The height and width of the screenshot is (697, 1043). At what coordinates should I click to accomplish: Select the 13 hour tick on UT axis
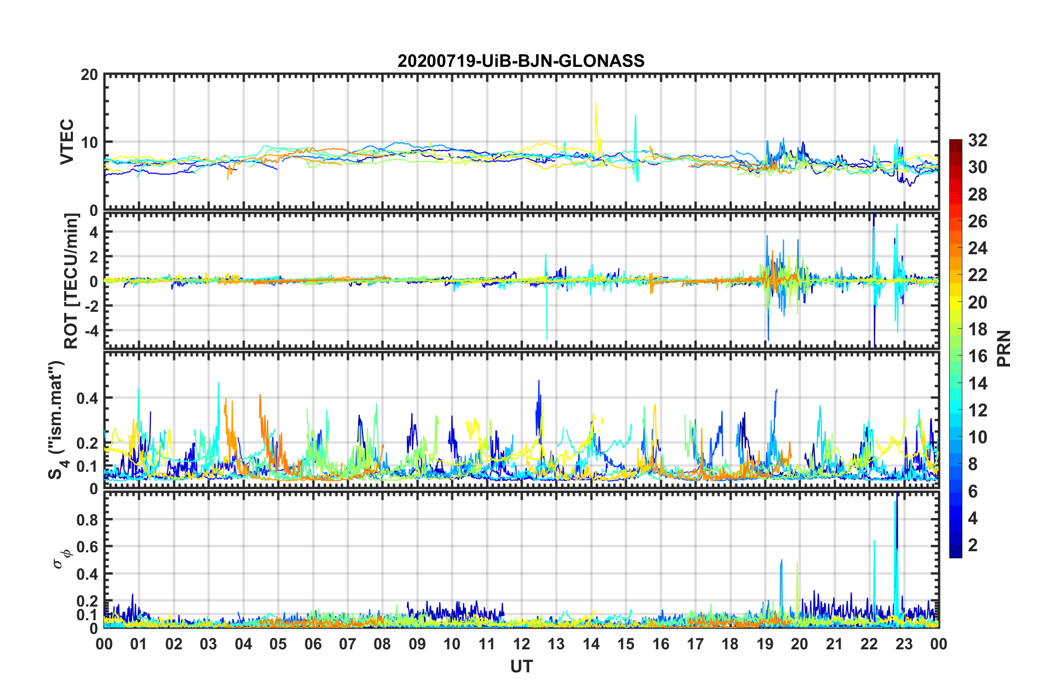click(556, 644)
